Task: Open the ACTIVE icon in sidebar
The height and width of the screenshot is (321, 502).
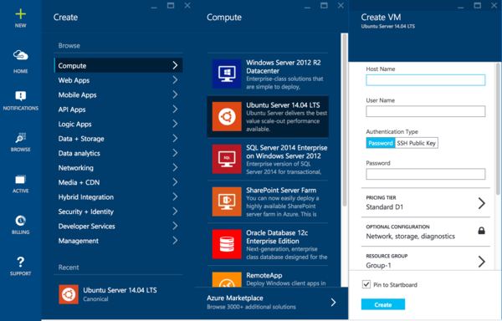Action: click(20, 180)
